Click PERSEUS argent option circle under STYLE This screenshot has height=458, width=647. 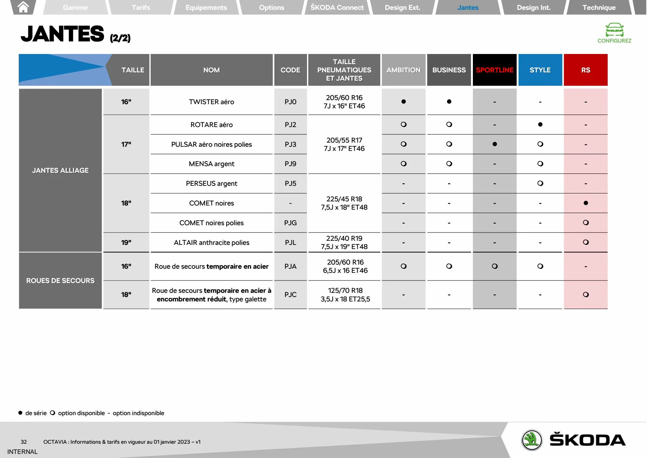coord(540,183)
